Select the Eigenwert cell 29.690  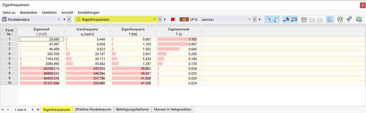[x=41, y=40]
